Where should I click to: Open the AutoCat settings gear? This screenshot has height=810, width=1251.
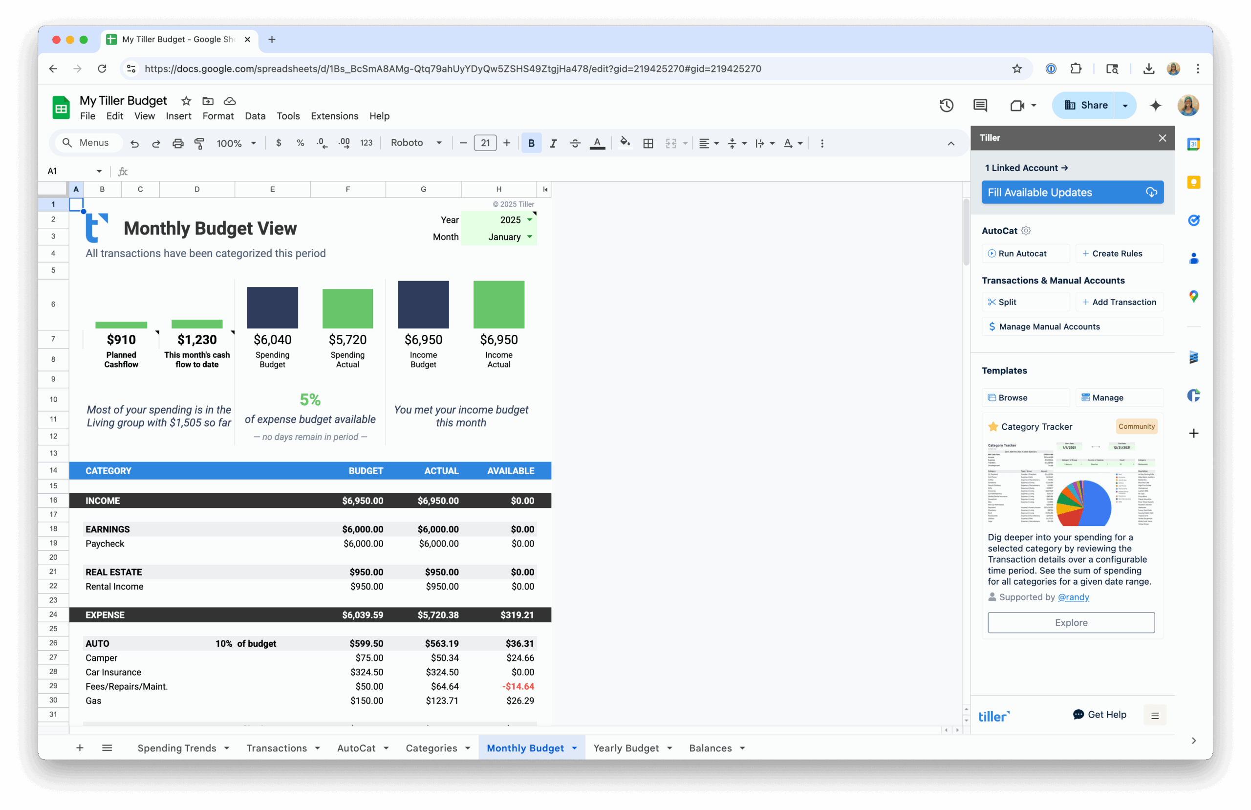click(1026, 230)
